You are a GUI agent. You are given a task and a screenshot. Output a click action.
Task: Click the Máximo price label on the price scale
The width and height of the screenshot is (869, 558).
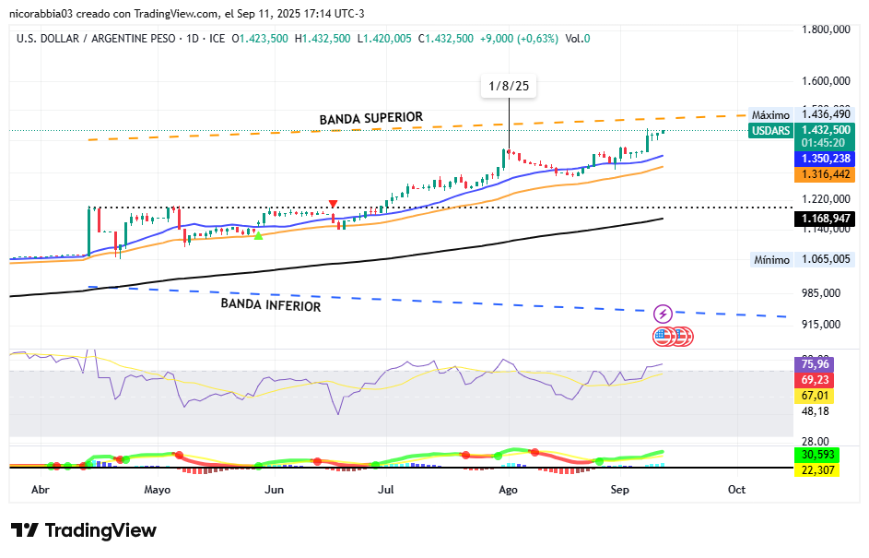click(x=770, y=114)
